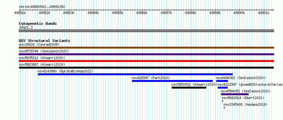Viewport: 283px width, 120px height.
Task: Select the gray 14q21.3 cytogenetic band bar
Action: click(146, 31)
